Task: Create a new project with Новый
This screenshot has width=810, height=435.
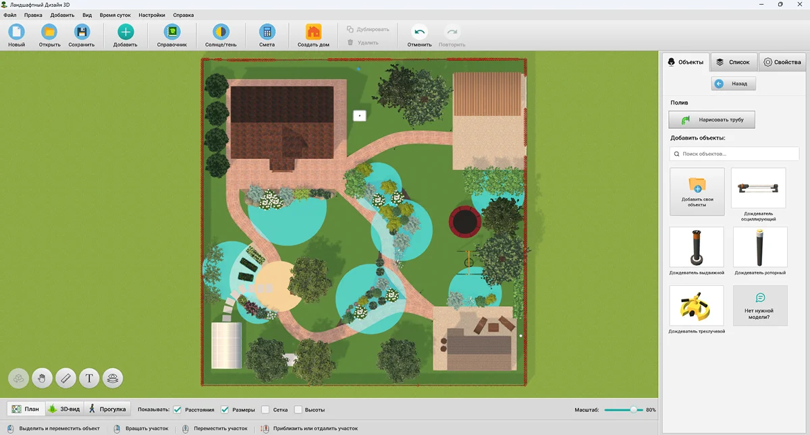Action: (x=16, y=36)
